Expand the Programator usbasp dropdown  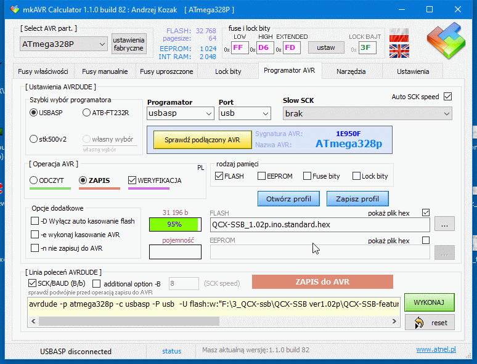pyautogui.click(x=180, y=113)
